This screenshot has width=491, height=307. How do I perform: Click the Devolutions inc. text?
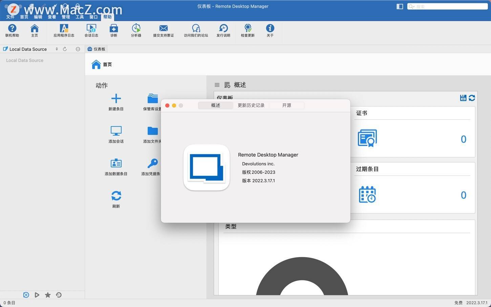[258, 164]
